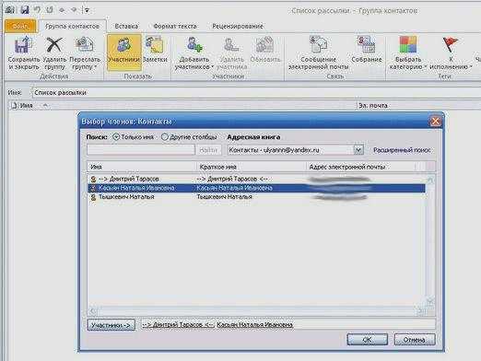This screenshot has height=361, width=481.
Task: Click list scrollbar up arrow
Action: pyautogui.click(x=430, y=180)
